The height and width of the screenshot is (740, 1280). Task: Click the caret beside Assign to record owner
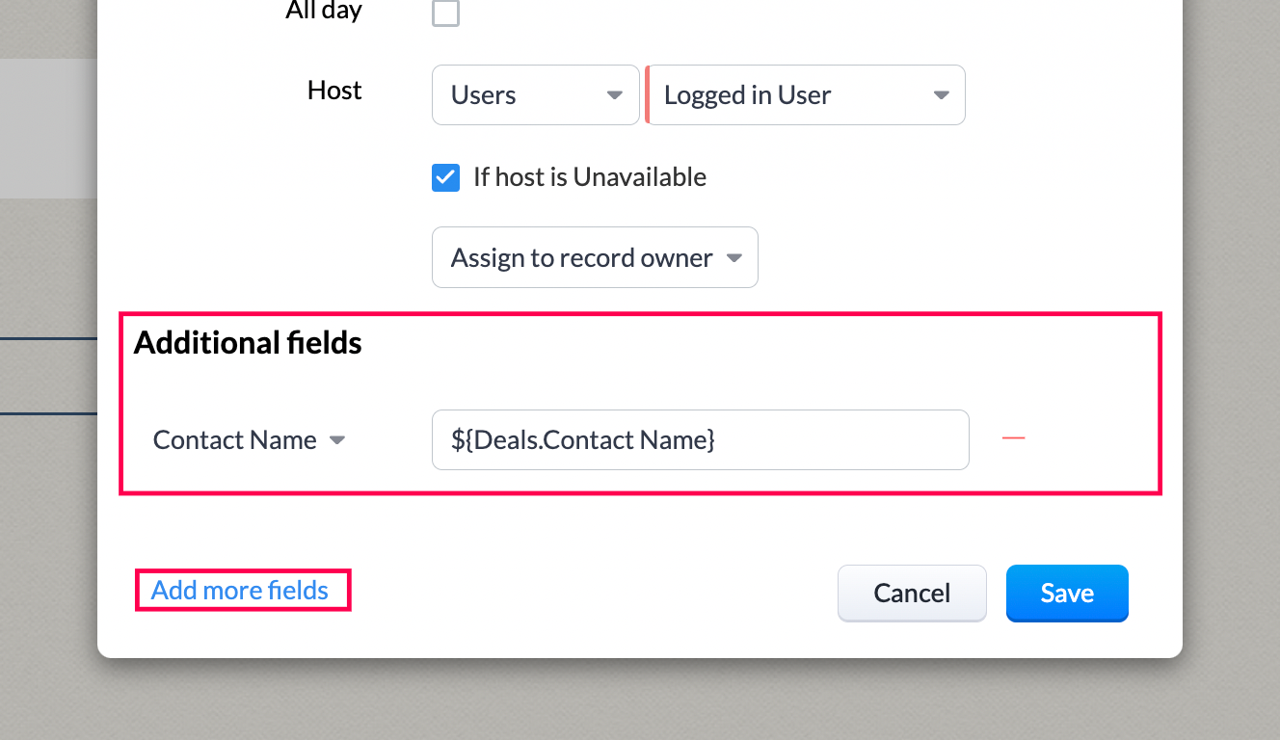point(733,258)
